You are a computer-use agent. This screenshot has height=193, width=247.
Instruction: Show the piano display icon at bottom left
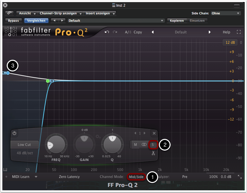click(x=6, y=169)
